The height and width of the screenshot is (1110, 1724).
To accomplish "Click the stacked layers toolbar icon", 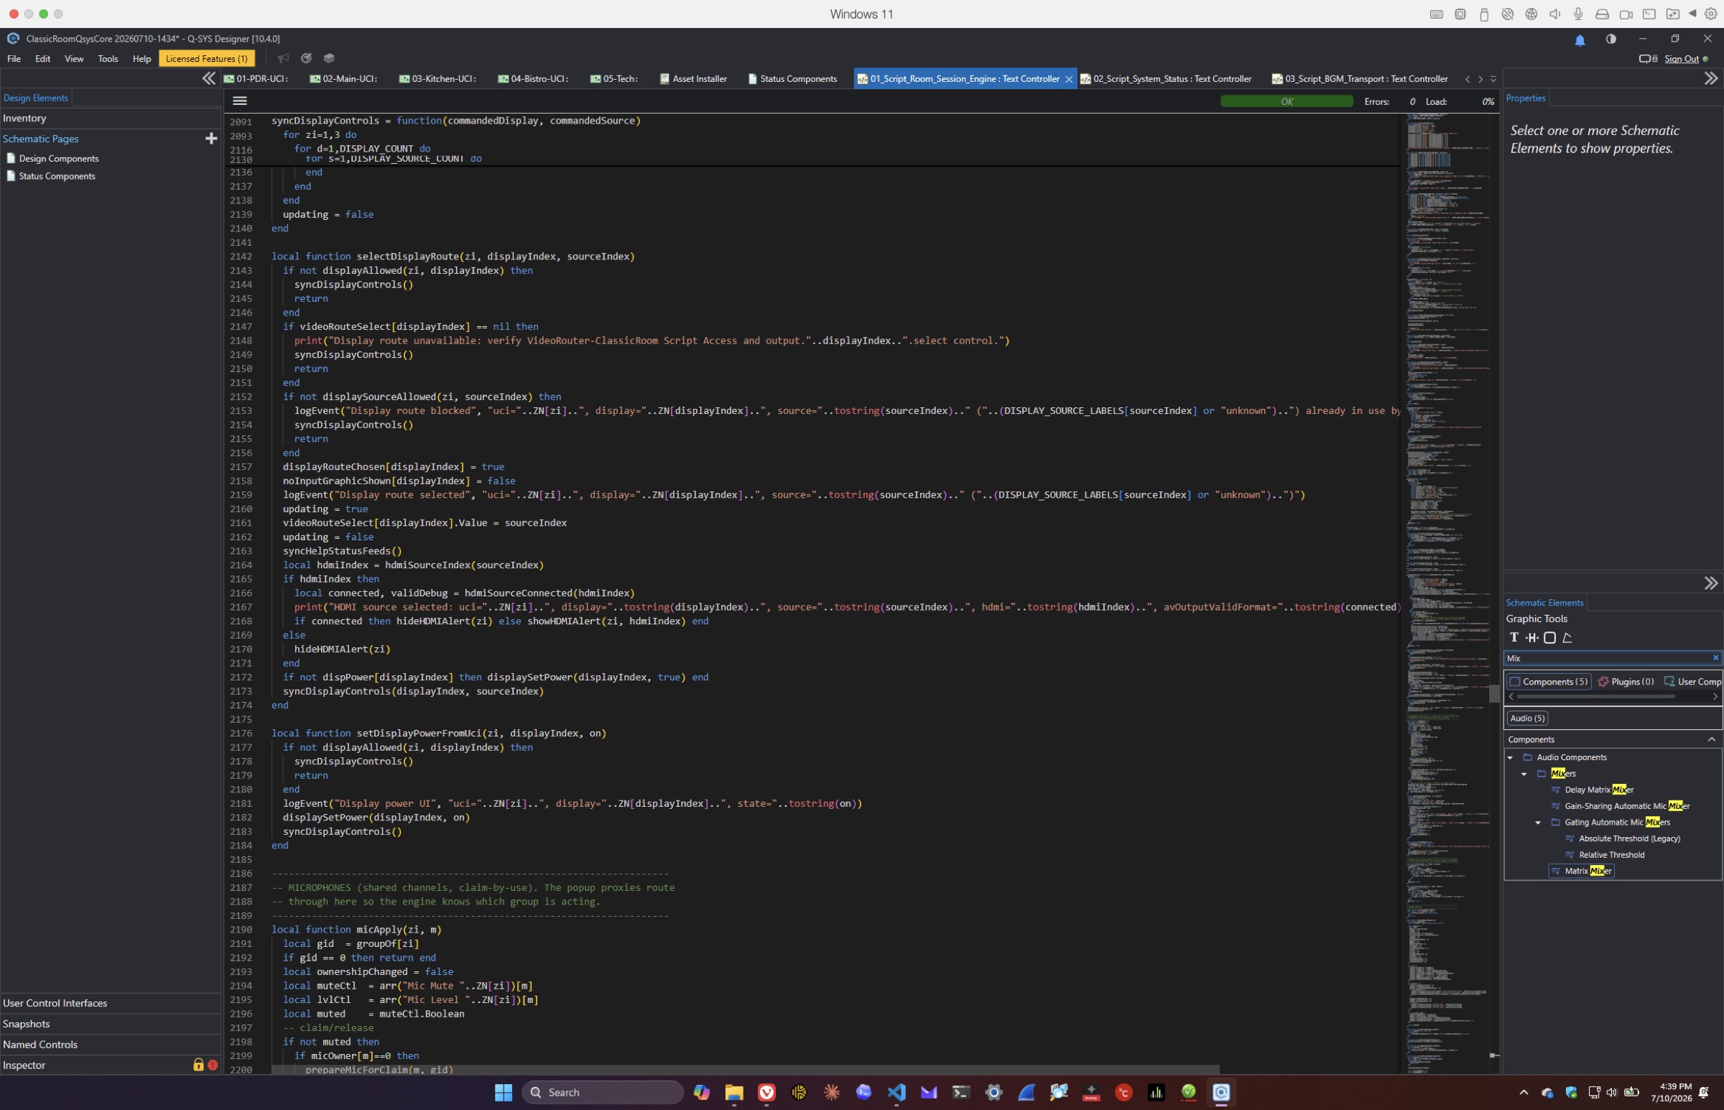I will coord(328,58).
